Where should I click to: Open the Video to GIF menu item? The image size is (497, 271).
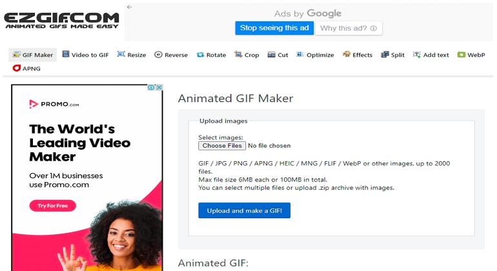86,54
